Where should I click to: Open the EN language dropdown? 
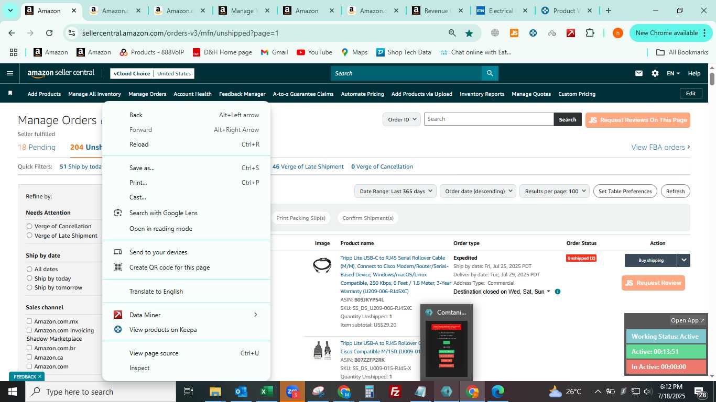673,73
